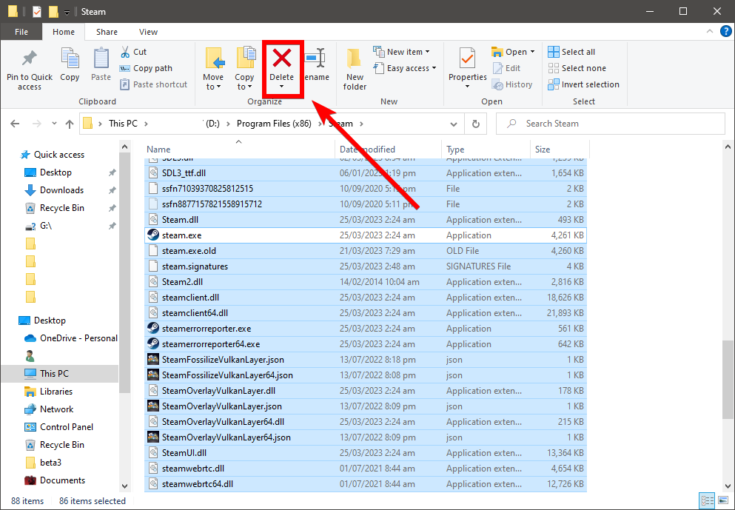Refresh the current folder view
The image size is (735, 510).
click(476, 124)
